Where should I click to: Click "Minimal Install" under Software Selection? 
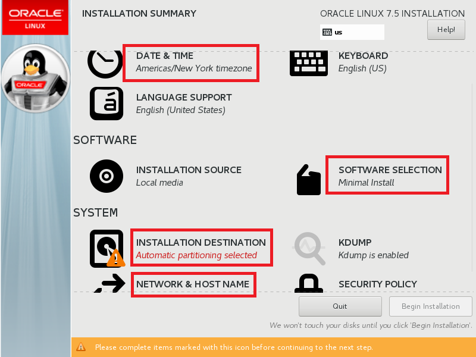point(366,183)
